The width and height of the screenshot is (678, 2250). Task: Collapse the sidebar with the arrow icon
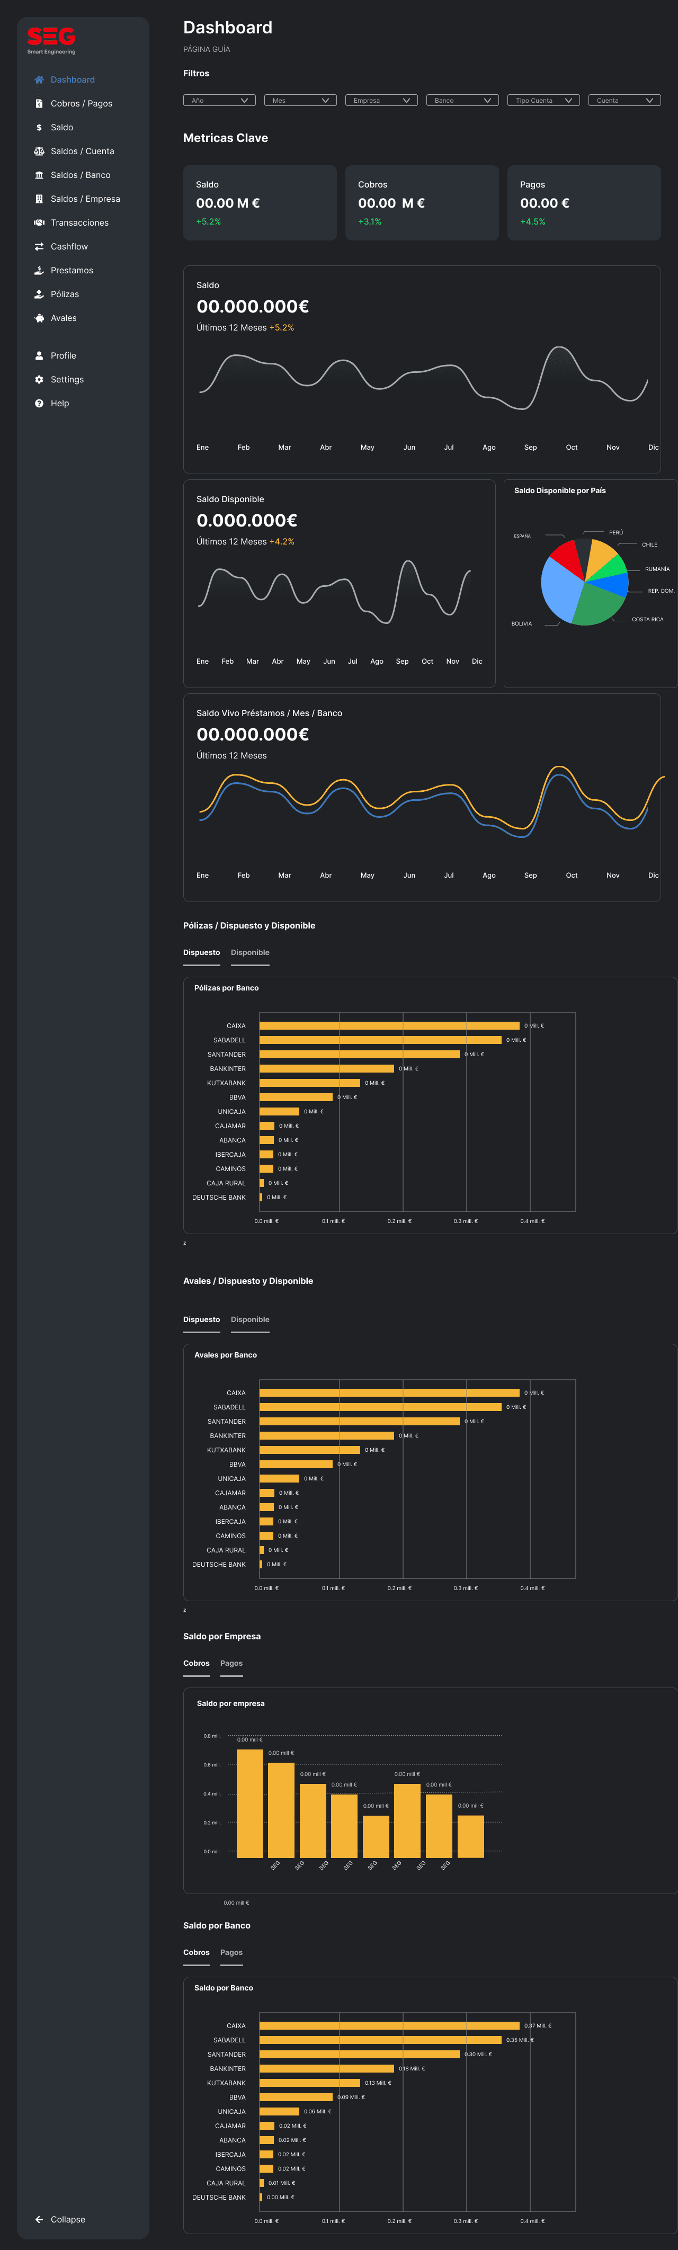[x=39, y=2219]
